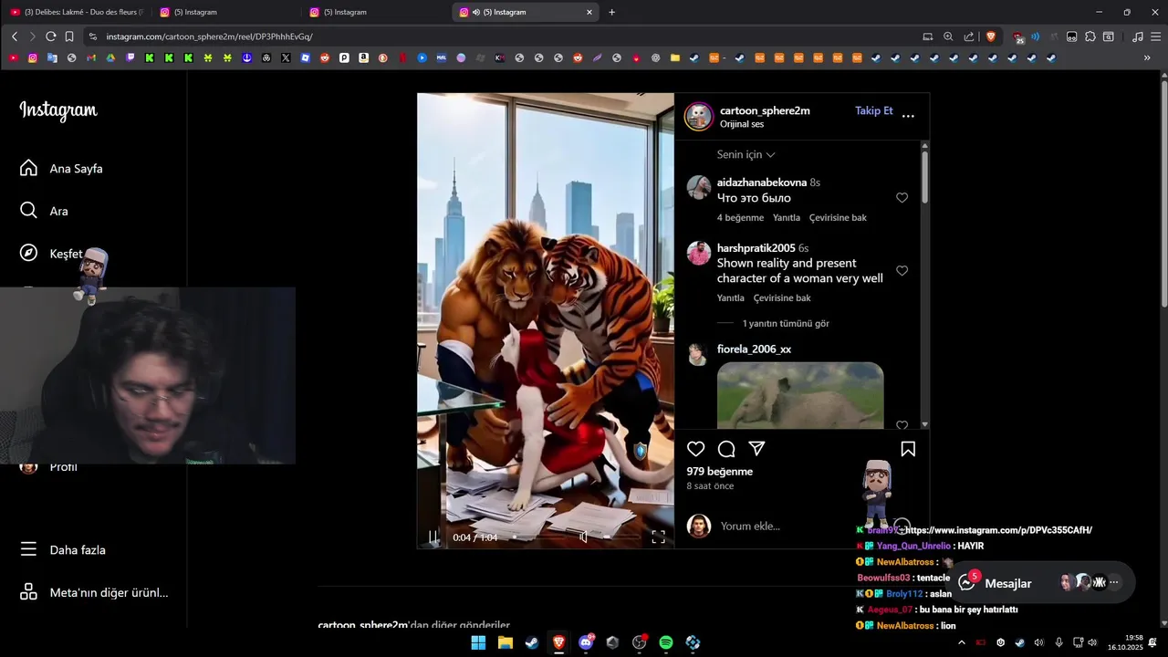Open the Daha fazla menu
Image resolution: width=1168 pixels, height=657 pixels.
62,550
